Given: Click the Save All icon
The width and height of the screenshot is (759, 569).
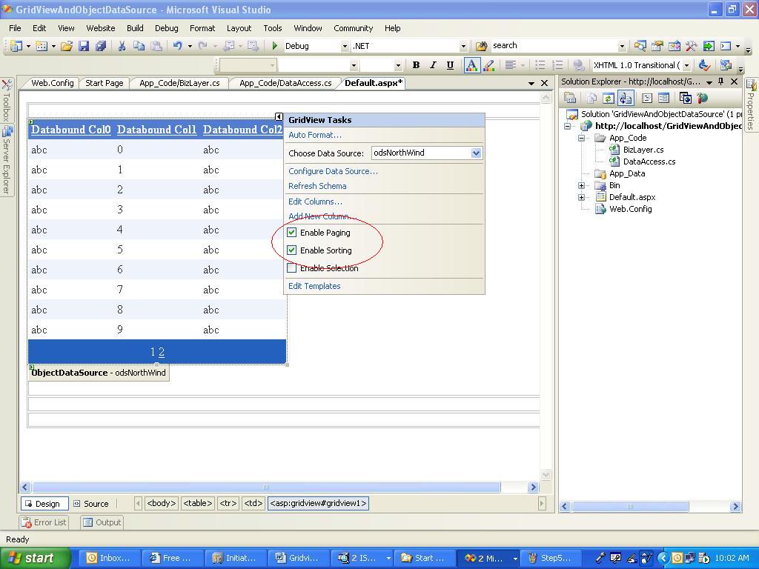Looking at the screenshot, I should tap(101, 46).
